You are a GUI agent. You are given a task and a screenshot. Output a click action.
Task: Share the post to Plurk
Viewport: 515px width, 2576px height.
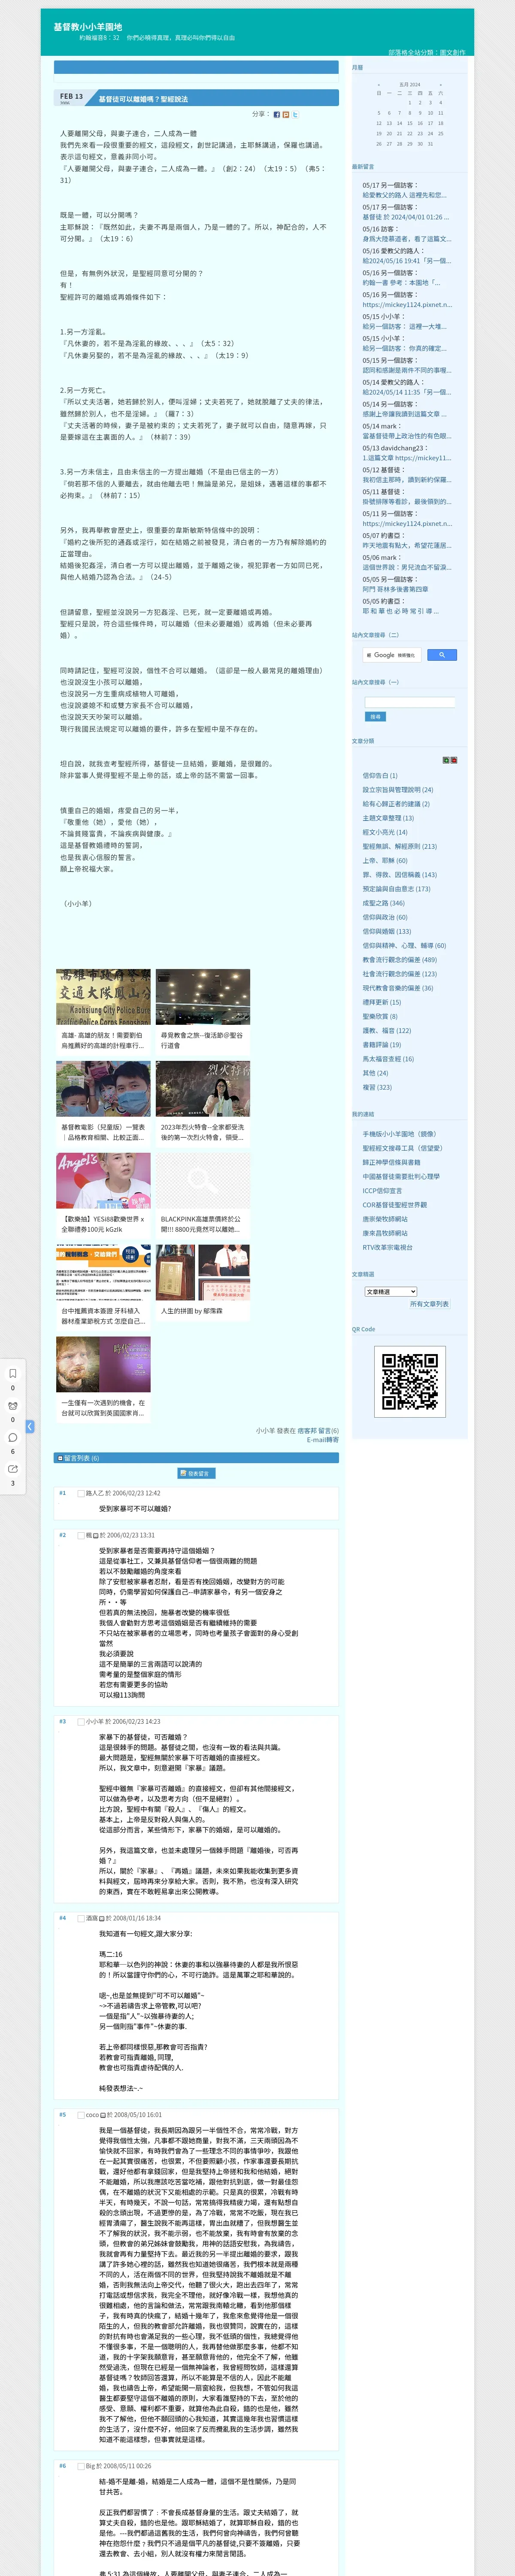click(x=285, y=114)
